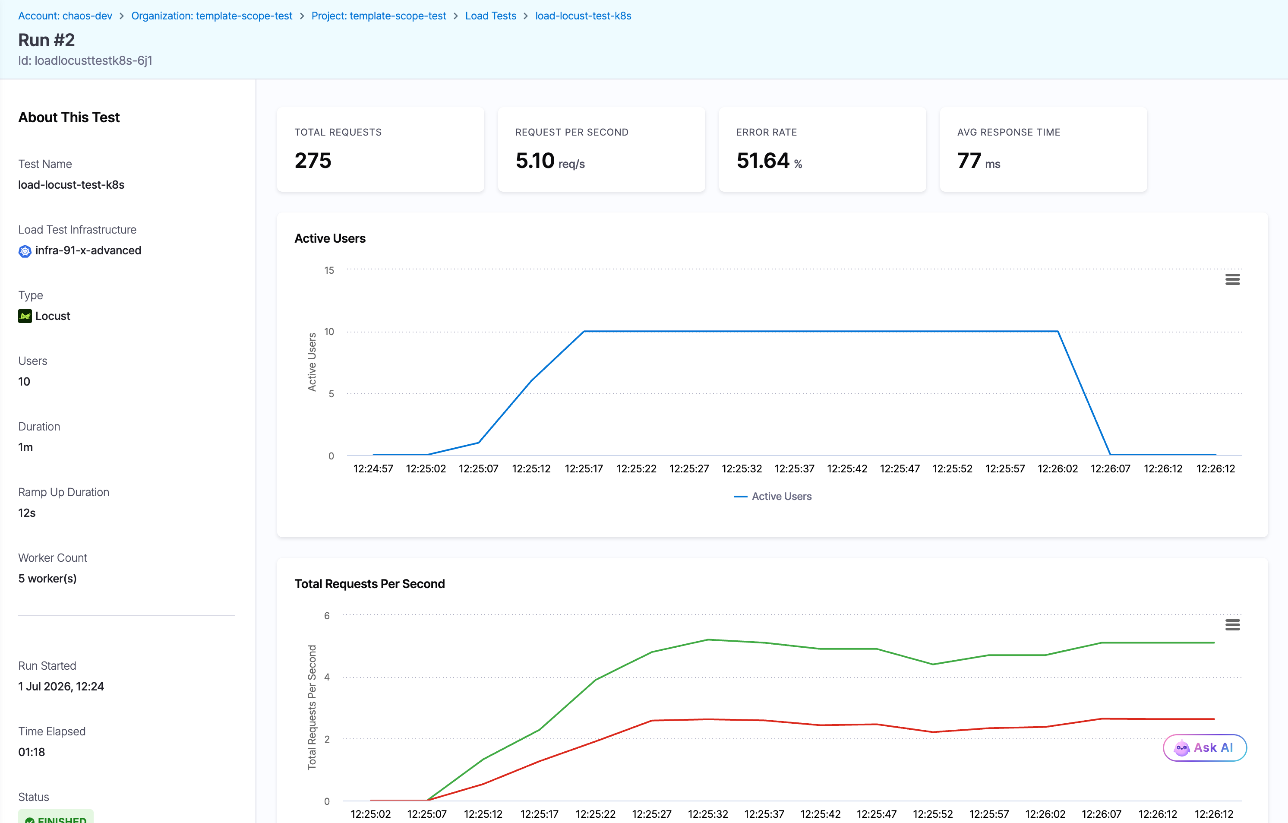Screen dimensions: 1288x823
Task: Click the green requests line in chart
Action: [x=821, y=649]
